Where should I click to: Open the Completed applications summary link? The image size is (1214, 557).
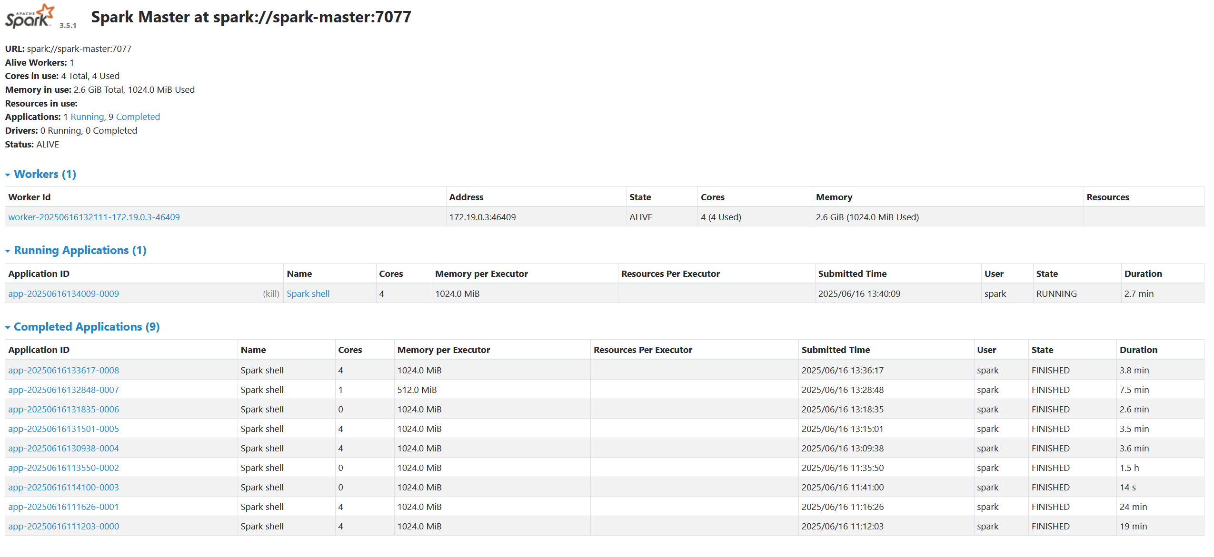click(138, 117)
